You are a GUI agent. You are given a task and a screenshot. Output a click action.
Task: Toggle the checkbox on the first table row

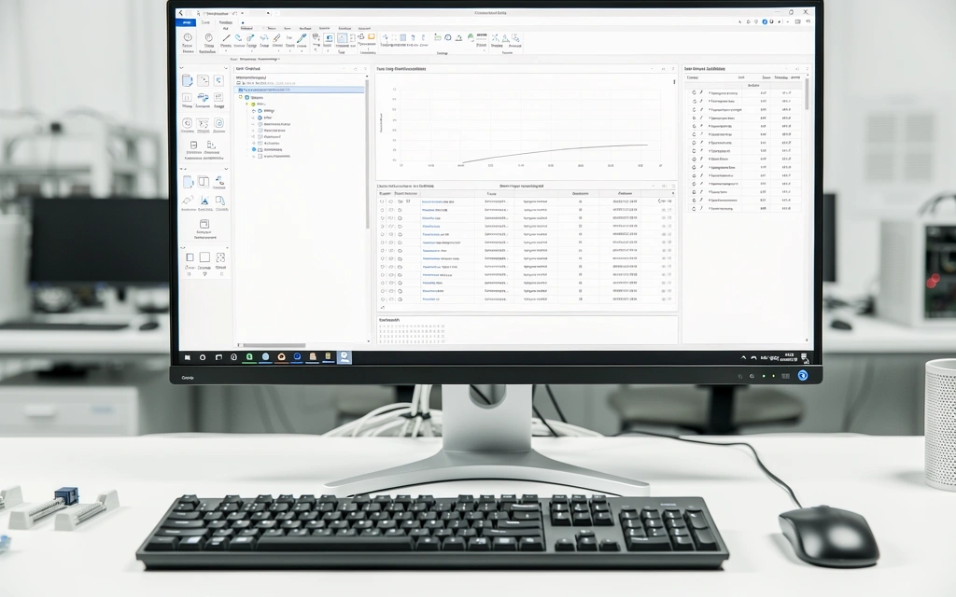click(382, 201)
